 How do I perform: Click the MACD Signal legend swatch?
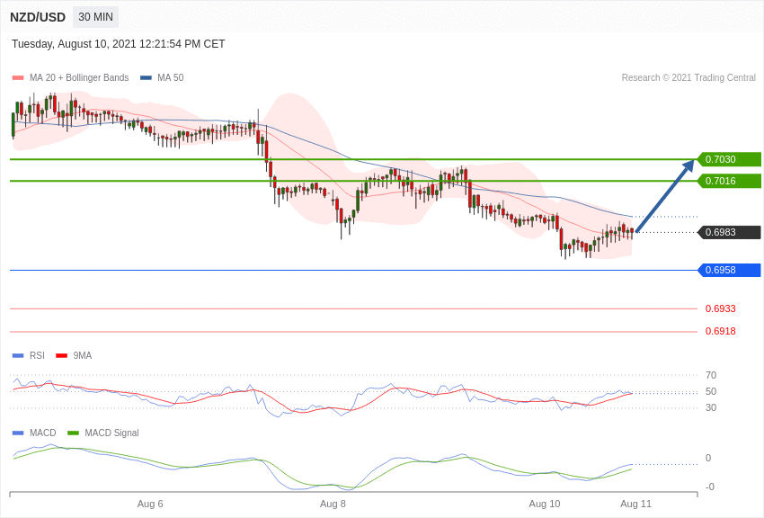pos(73,433)
